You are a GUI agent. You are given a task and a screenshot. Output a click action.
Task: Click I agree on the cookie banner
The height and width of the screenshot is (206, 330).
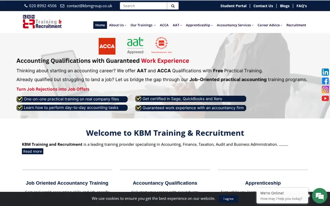pos(228,199)
